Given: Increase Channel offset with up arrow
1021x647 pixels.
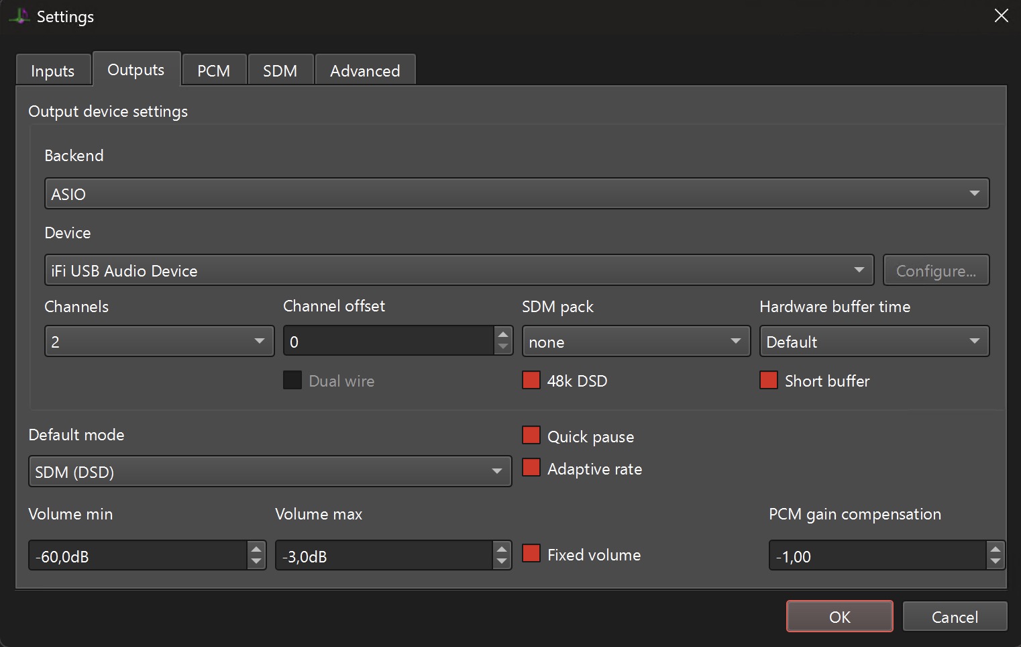Looking at the screenshot, I should 503,334.
